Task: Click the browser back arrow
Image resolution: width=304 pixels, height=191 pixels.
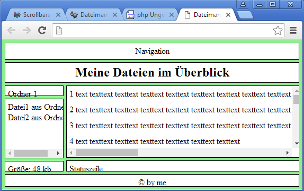Action: 11,30
